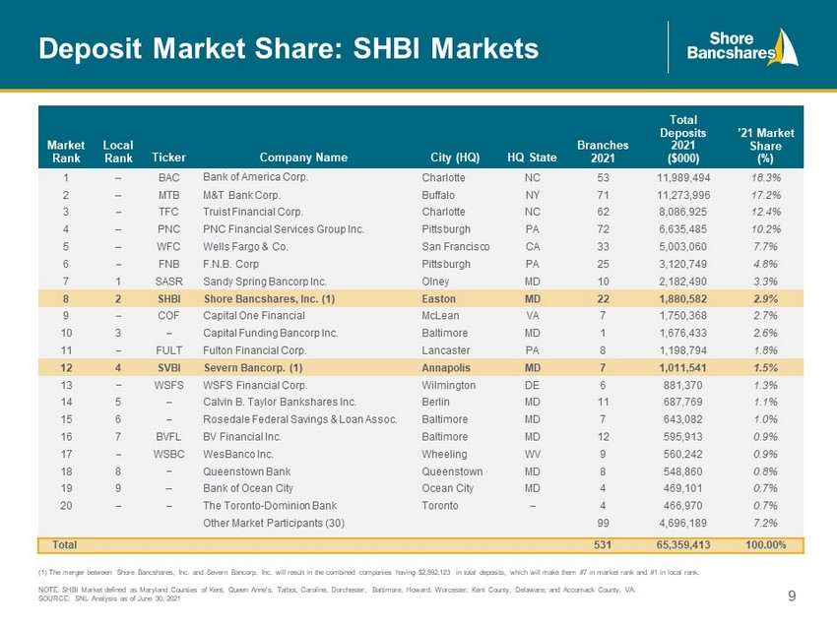Image resolution: width=837 pixels, height=628 pixels.
Task: Click the deposits value 8,086,925
Action: click(683, 212)
